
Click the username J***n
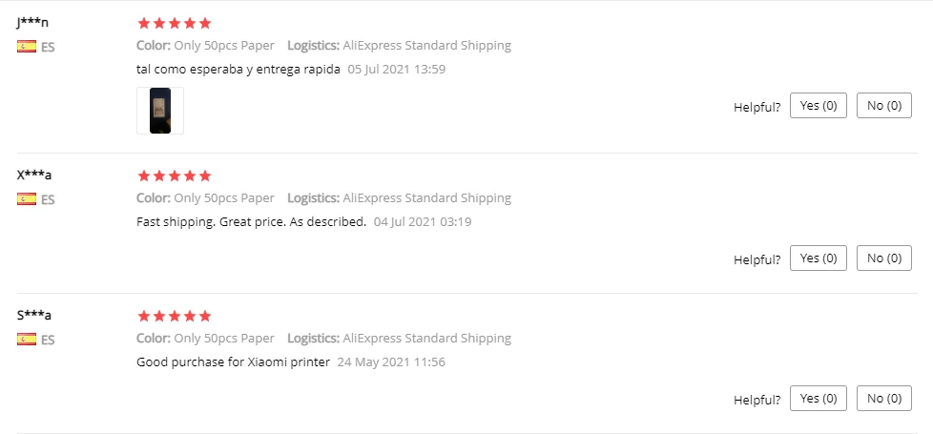32,23
